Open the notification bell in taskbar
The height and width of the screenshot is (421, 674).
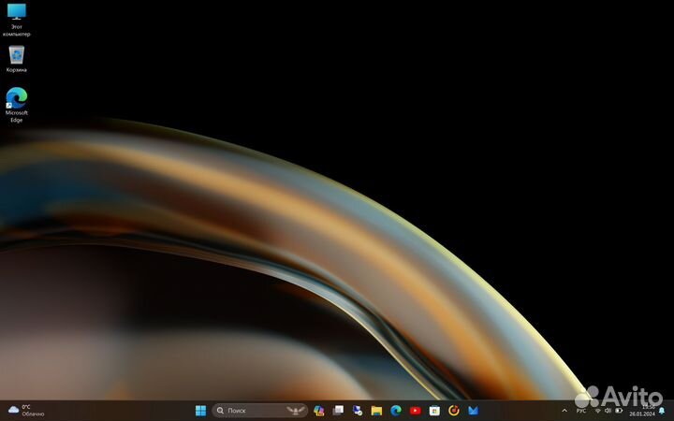(x=662, y=410)
